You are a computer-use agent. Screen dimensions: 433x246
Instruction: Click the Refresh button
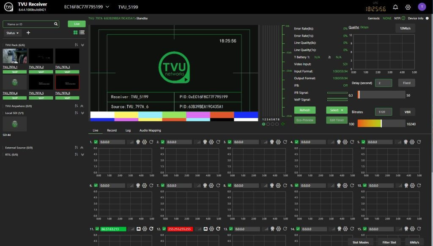click(x=305, y=110)
